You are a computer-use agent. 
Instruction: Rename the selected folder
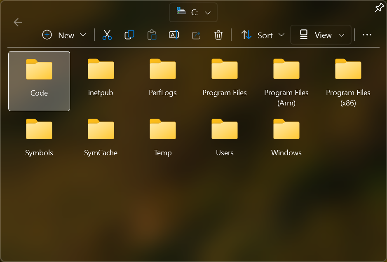(174, 35)
